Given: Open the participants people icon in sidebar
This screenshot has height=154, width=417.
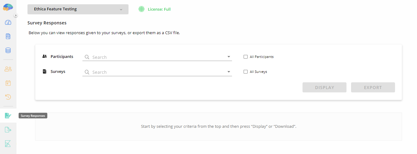Looking at the screenshot, I should point(8,69).
